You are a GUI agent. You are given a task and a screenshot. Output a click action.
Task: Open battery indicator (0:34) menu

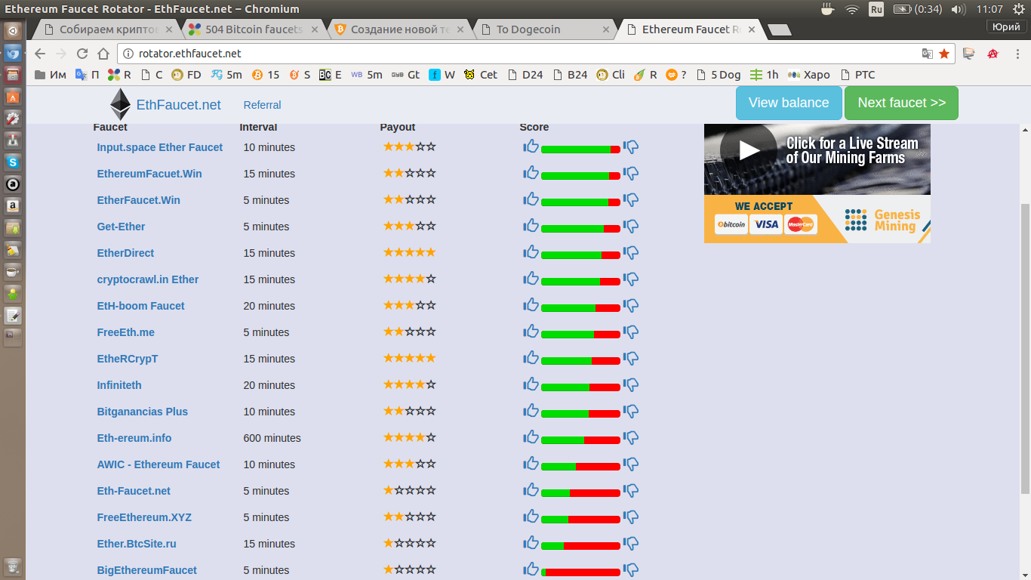918,9
